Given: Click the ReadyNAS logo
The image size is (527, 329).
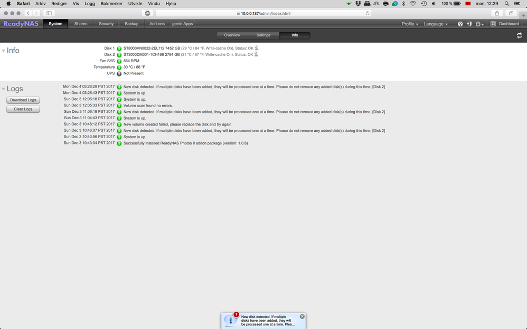Looking at the screenshot, I should [21, 24].
